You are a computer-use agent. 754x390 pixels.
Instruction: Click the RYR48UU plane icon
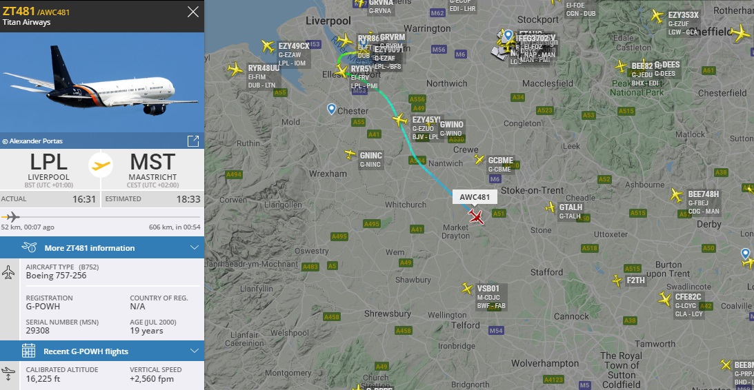click(x=235, y=69)
